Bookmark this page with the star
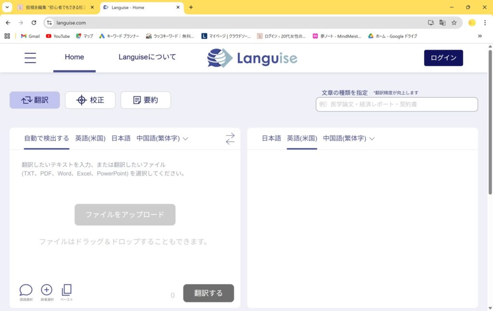Viewport: 493px width, 311px height. tap(454, 23)
